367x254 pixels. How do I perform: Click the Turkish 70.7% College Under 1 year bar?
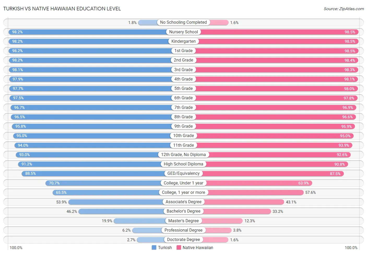coord(103,183)
